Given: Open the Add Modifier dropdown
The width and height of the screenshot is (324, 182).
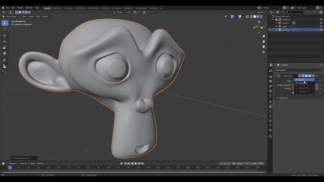Looking at the screenshot, I should coord(298,70).
